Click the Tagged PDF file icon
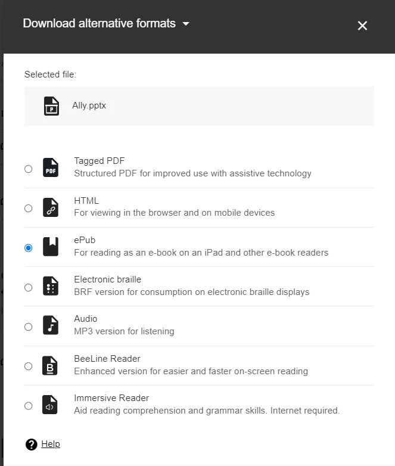 coord(51,168)
